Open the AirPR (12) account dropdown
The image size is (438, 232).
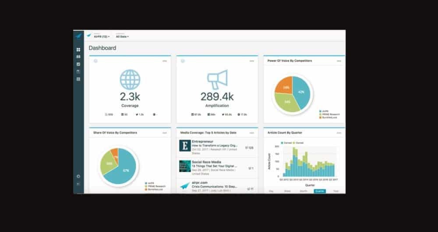[x=102, y=36]
